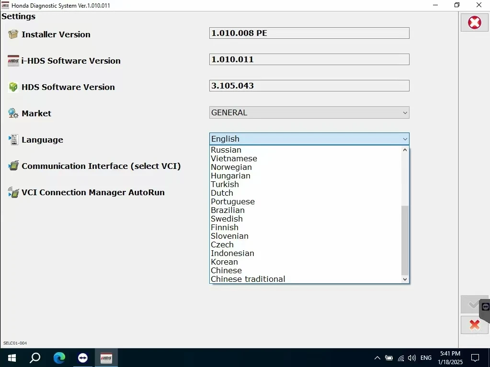The image size is (490, 367).
Task: Show hidden system tray icons chevron
Action: pyautogui.click(x=377, y=358)
